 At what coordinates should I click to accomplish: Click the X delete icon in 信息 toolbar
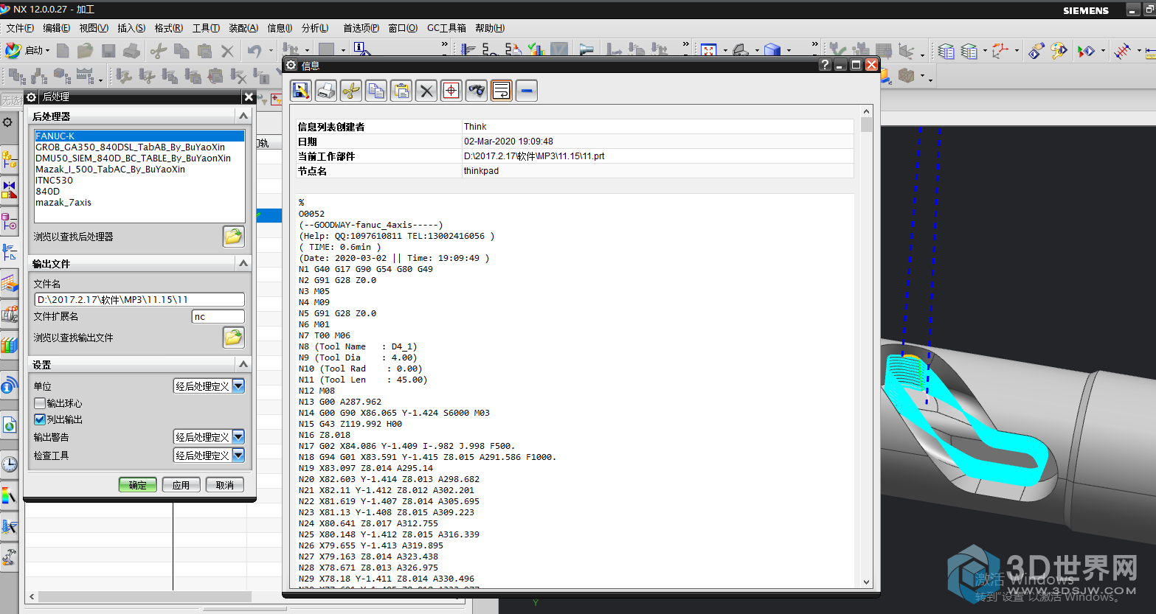[426, 91]
